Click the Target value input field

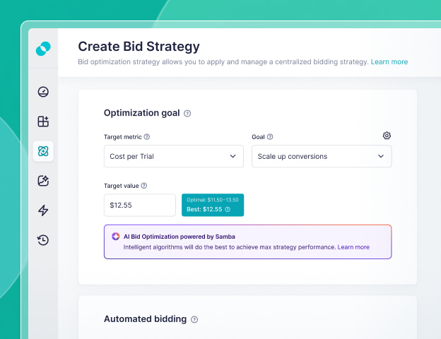(139, 206)
